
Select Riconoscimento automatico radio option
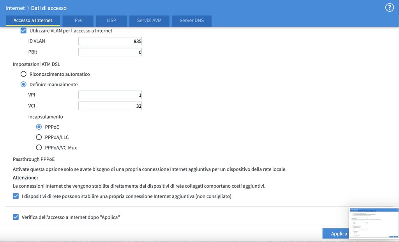pyautogui.click(x=23, y=74)
